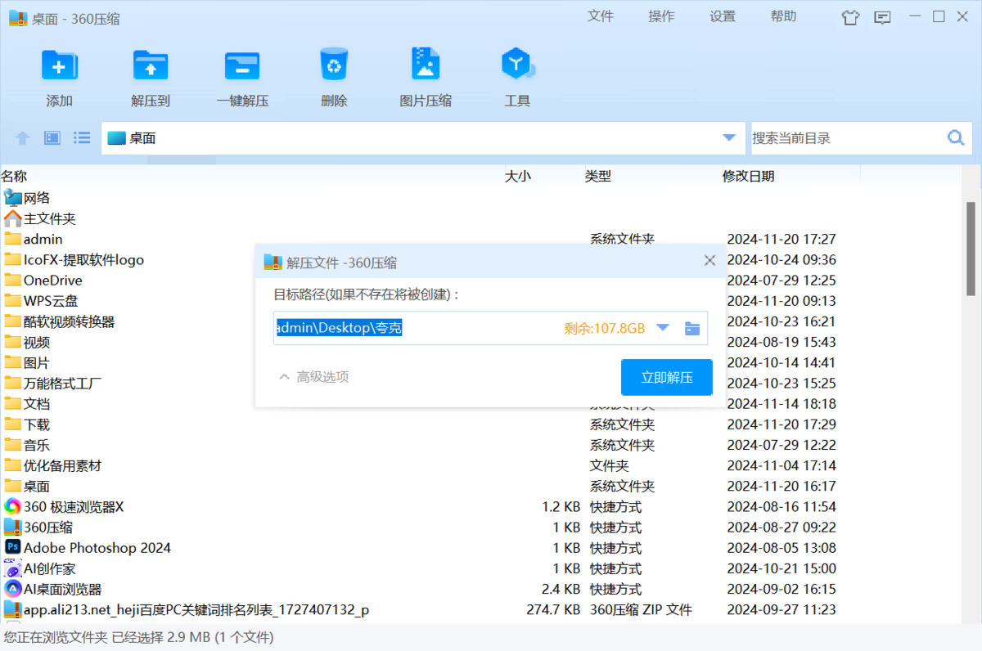Go up one directory level arrow

click(23, 138)
